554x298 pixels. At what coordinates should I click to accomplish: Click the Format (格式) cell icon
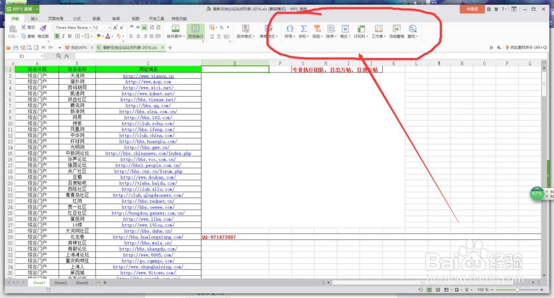click(x=345, y=29)
